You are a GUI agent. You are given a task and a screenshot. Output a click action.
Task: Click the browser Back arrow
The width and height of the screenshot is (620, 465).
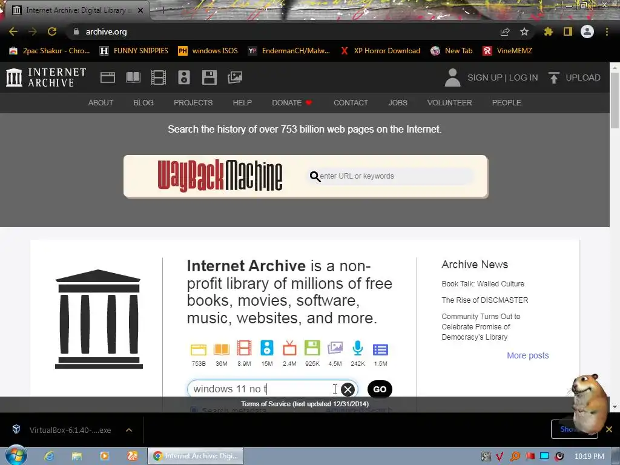[x=13, y=31]
